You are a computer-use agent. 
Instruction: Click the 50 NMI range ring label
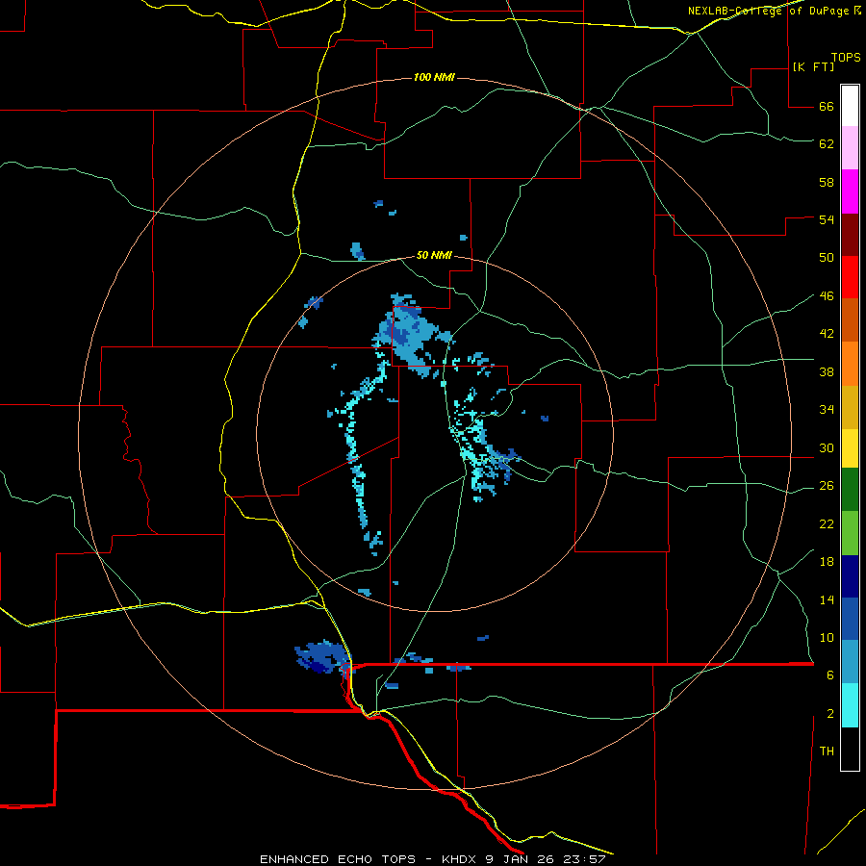pyautogui.click(x=434, y=255)
